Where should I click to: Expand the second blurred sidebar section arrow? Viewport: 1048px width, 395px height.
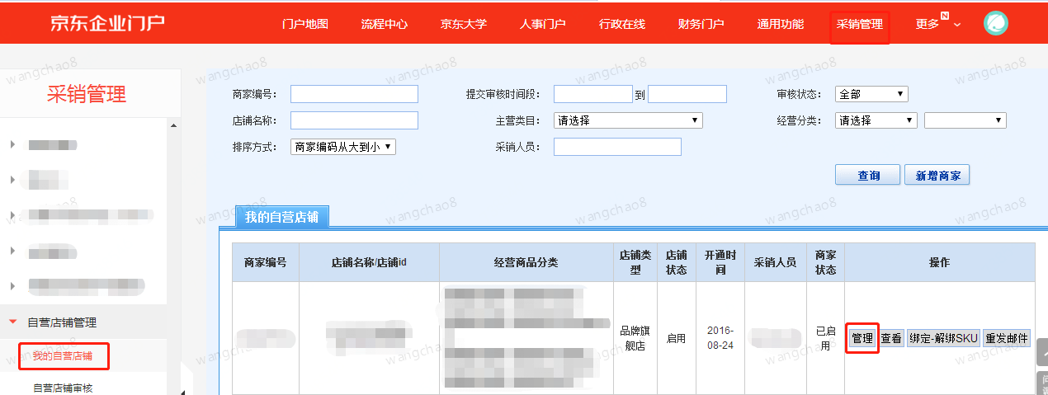coord(13,179)
